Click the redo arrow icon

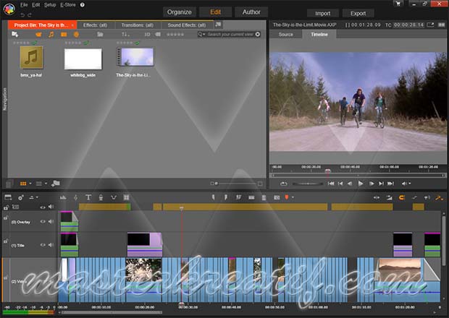[x=30, y=14]
